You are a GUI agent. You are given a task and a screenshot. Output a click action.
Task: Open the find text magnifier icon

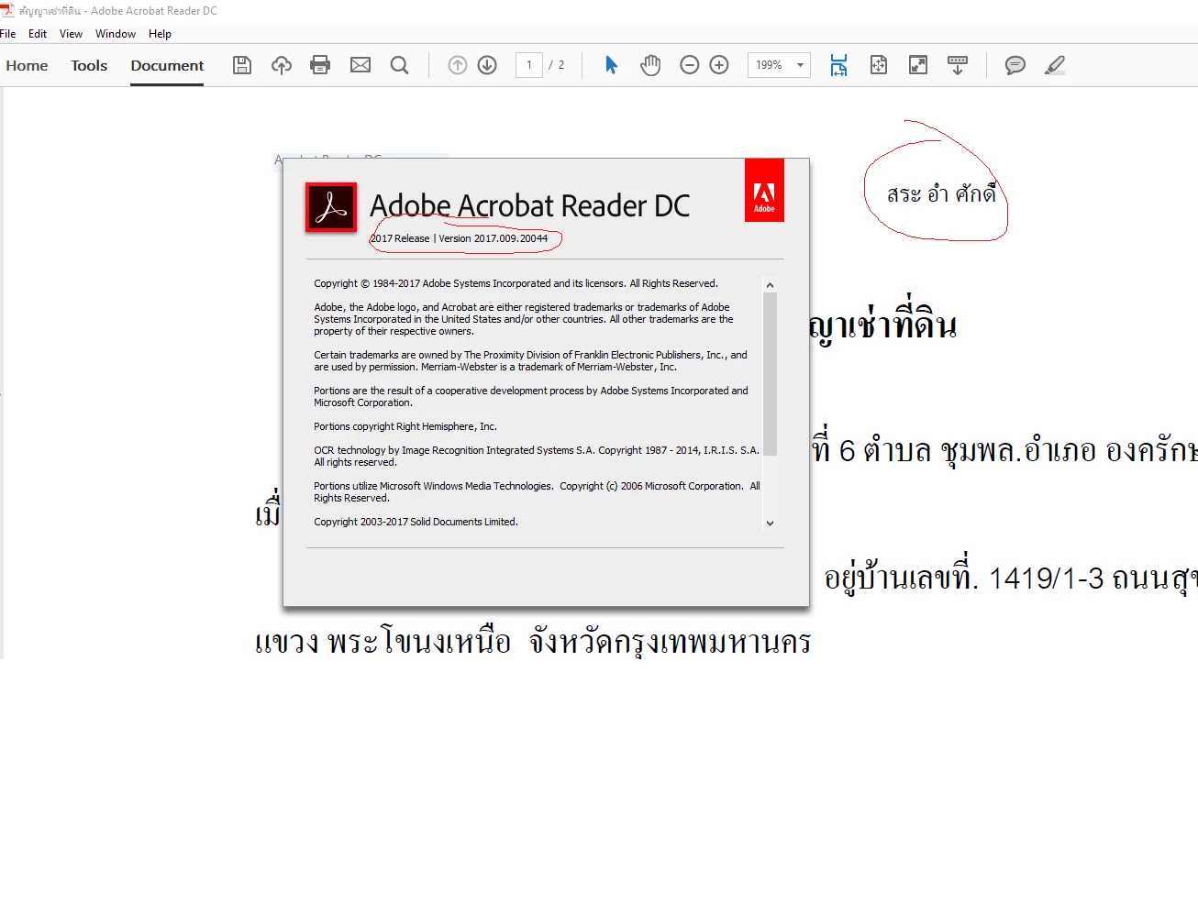click(399, 65)
